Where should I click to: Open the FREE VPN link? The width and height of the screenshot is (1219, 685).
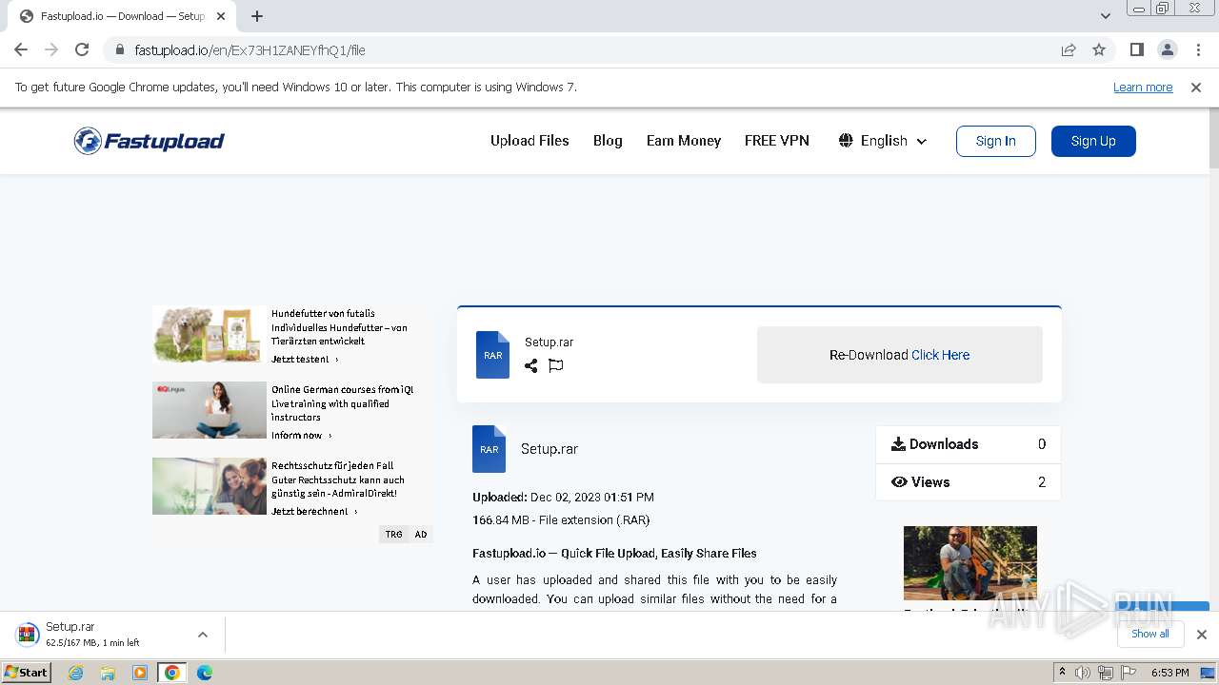pos(777,141)
